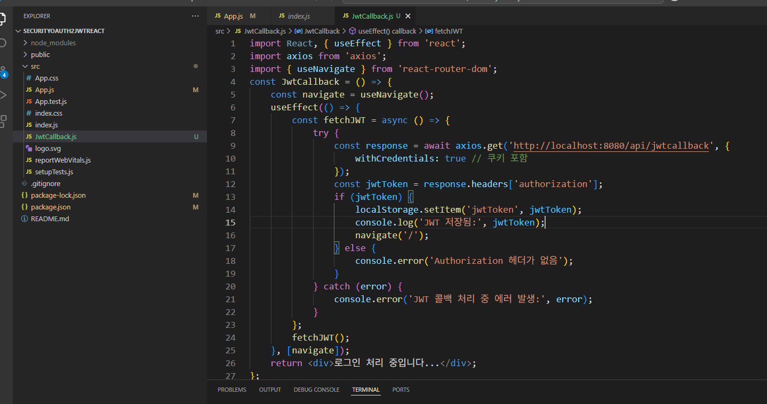Open Source Control view with badge 4
Screen dimensions: 767x404
pos(3,72)
